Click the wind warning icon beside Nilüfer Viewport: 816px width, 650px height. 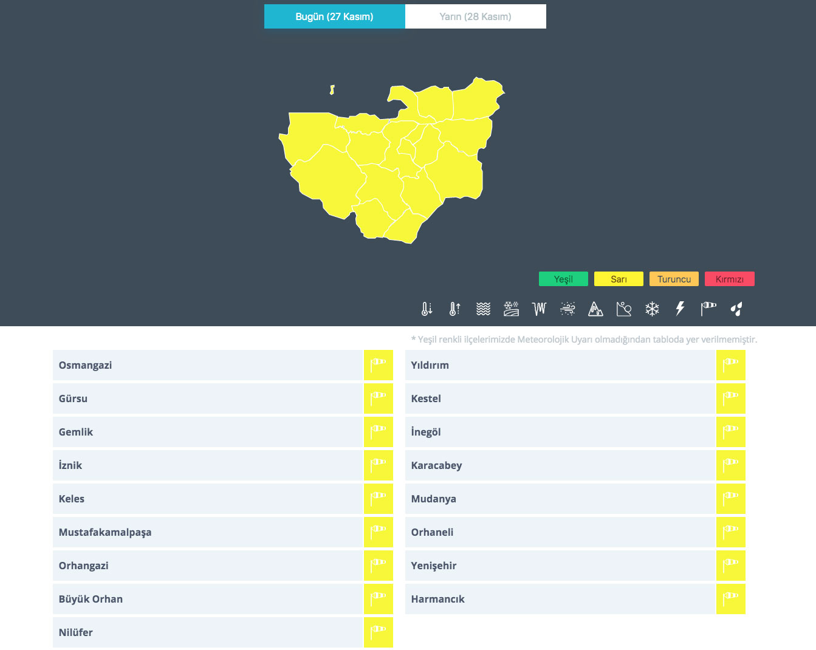tap(379, 632)
